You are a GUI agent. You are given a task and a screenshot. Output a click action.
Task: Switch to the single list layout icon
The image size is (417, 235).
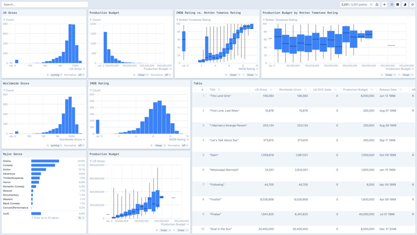392,4
